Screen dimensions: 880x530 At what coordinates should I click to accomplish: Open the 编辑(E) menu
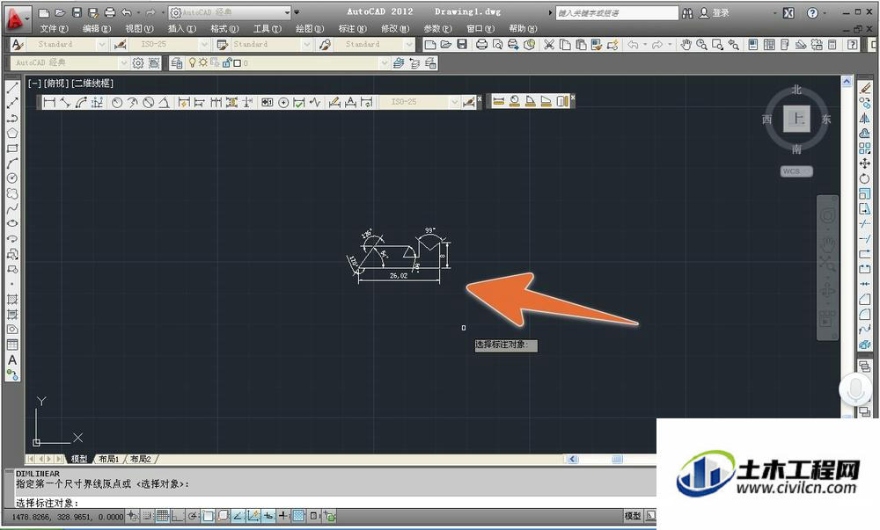click(x=97, y=29)
